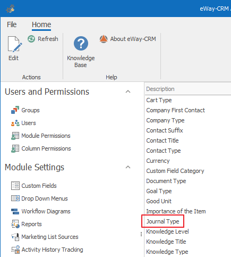Image resolution: width=231 pixels, height=257 pixels.
Task: Click the Activity History Tracking icon
Action: tap(15, 250)
